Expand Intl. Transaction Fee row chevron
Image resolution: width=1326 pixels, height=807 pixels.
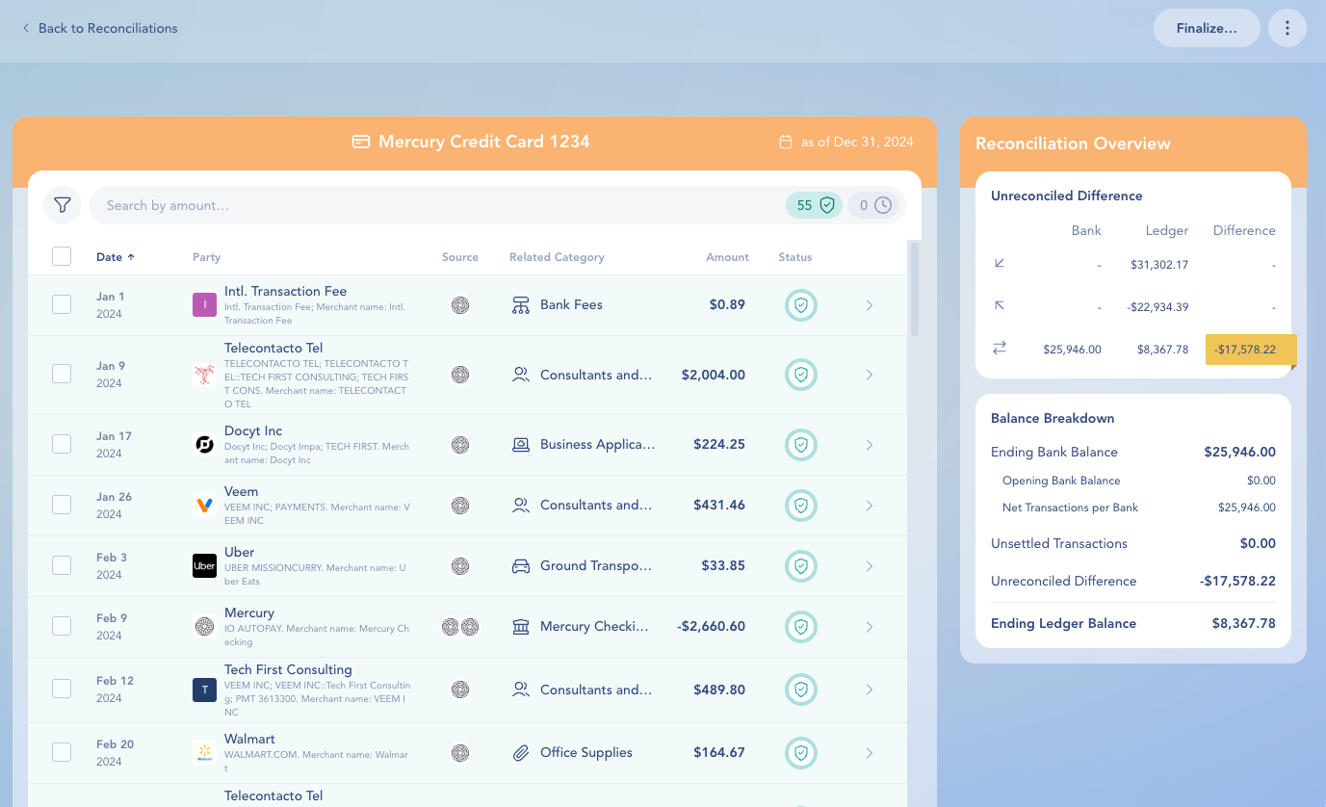(870, 305)
